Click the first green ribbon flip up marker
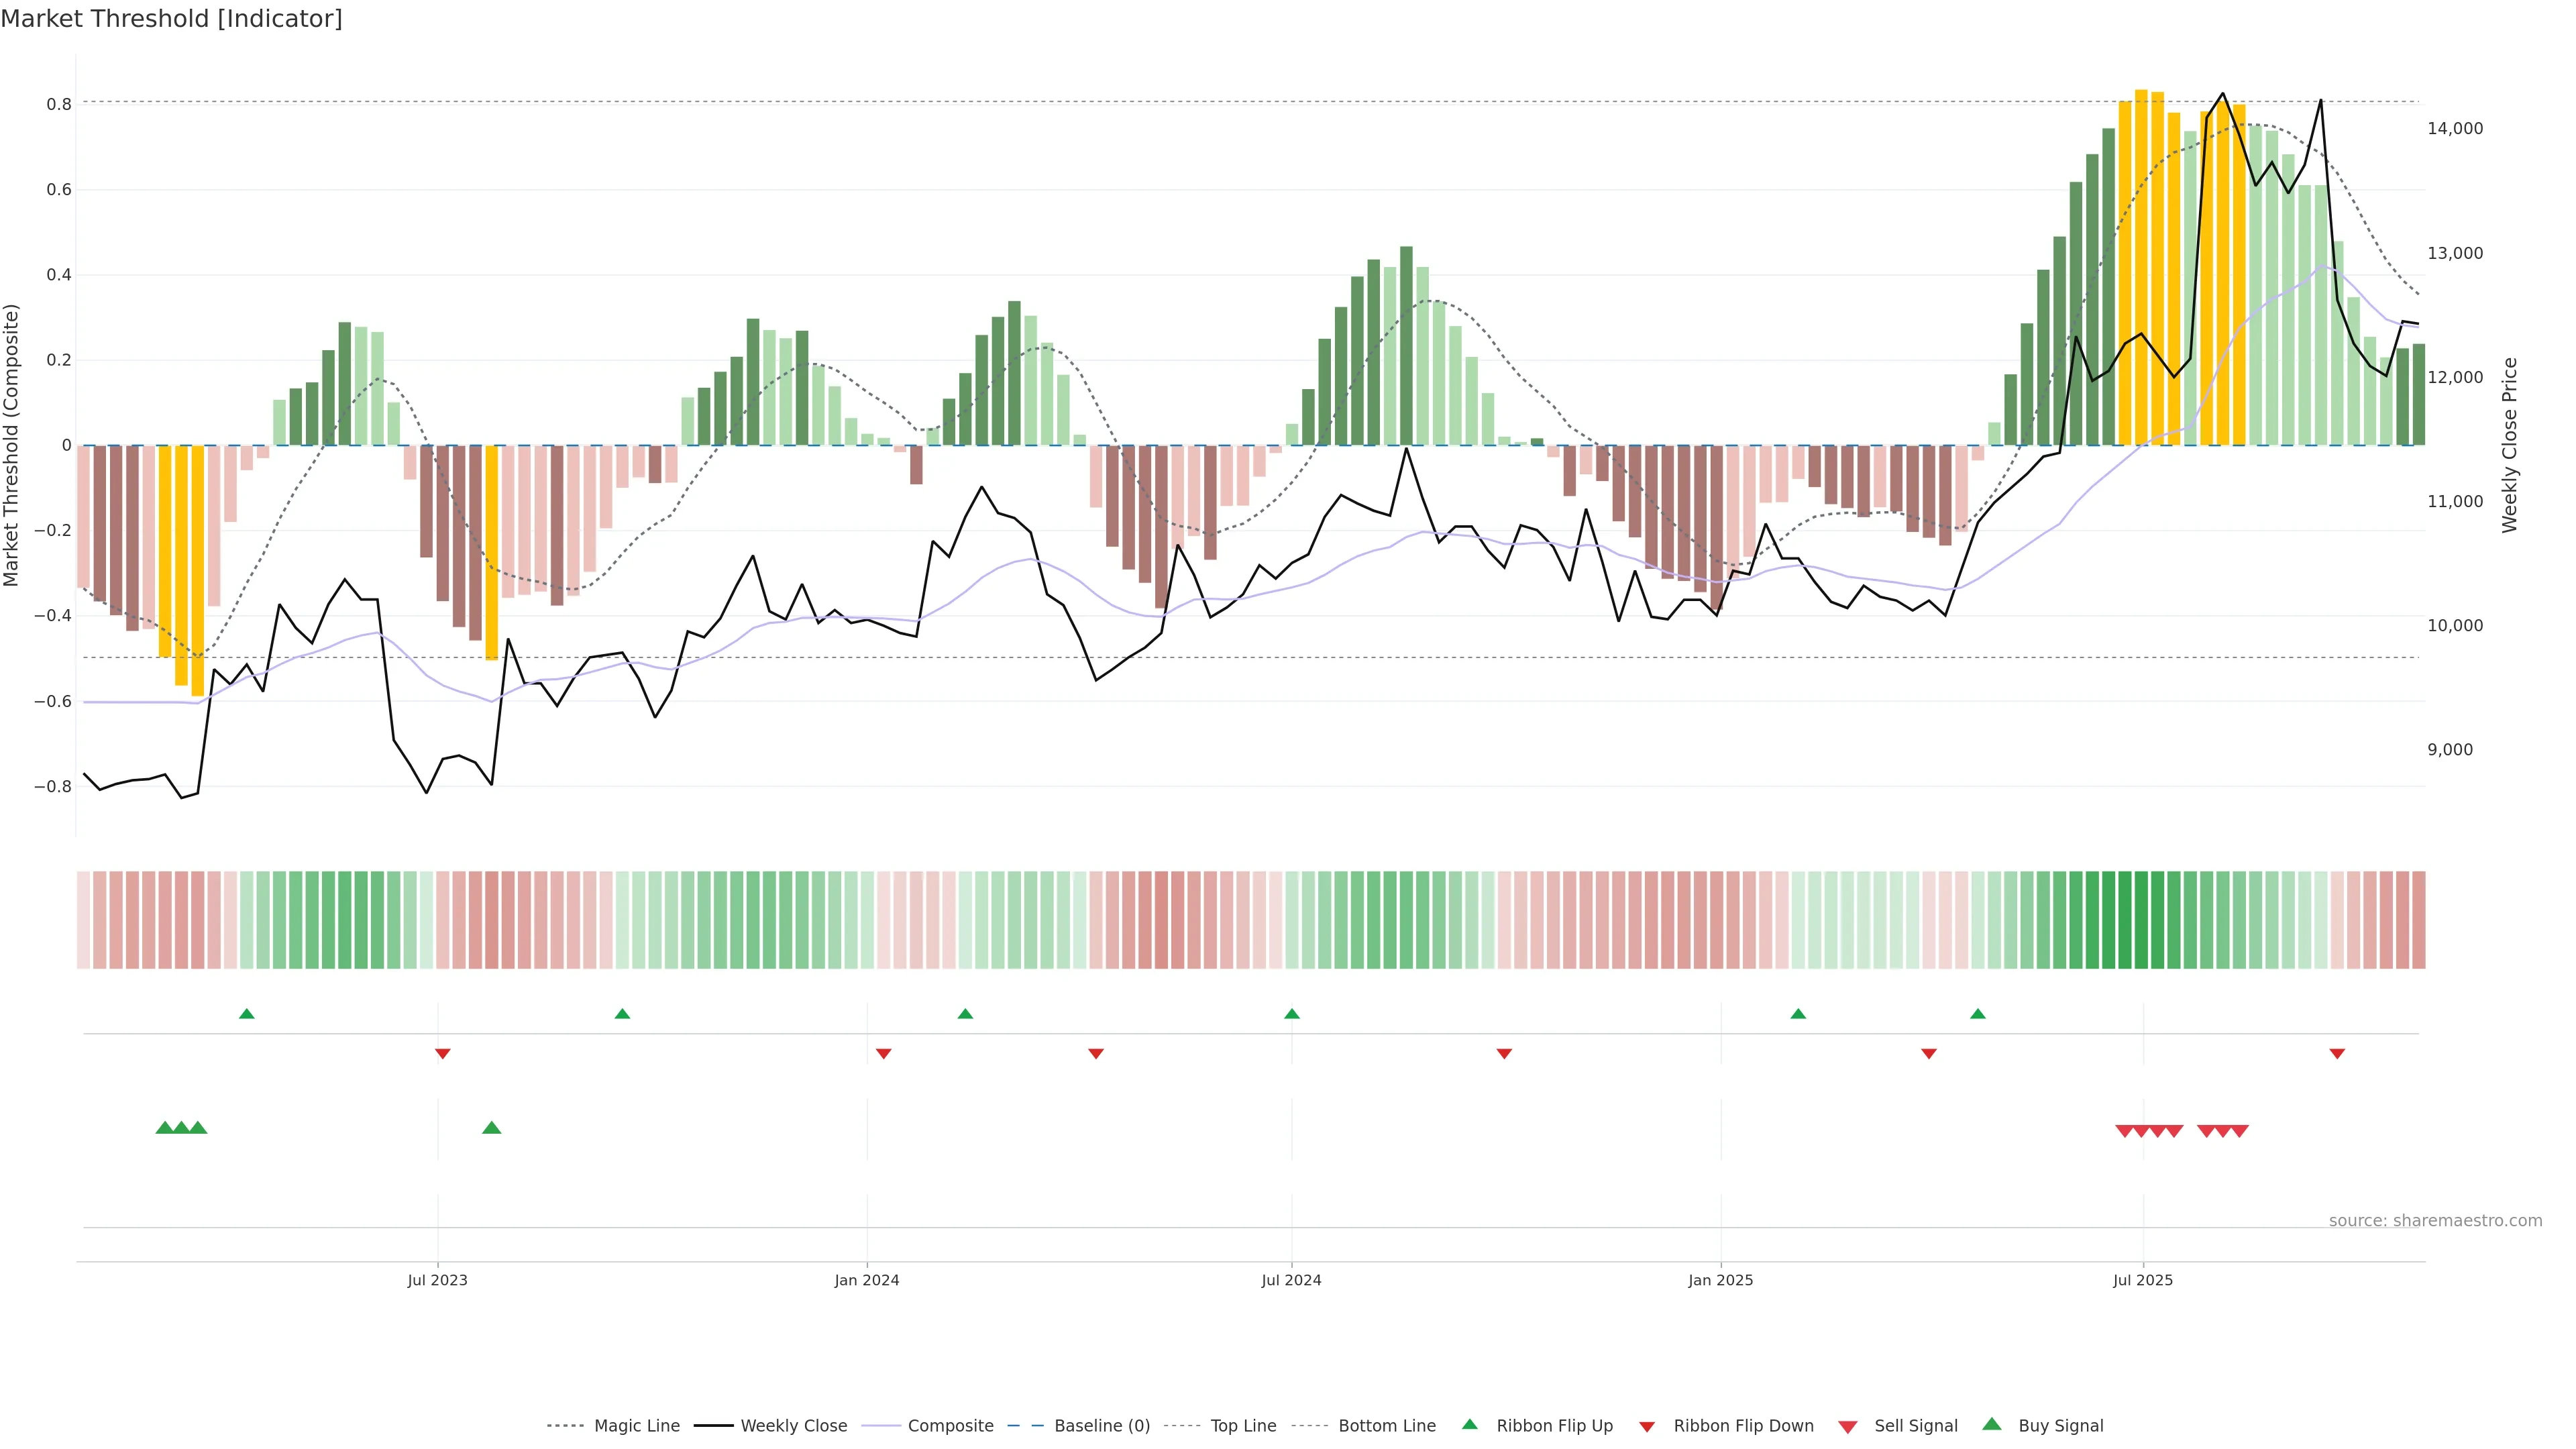2576x1449 pixels. coord(247,1014)
